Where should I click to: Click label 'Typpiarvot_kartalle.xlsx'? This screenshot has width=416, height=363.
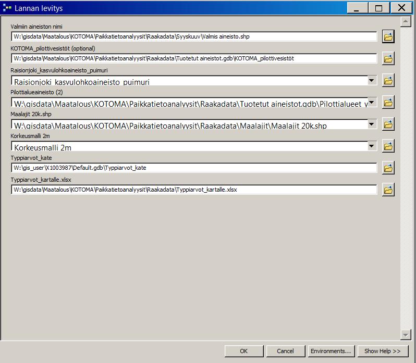[41, 180]
